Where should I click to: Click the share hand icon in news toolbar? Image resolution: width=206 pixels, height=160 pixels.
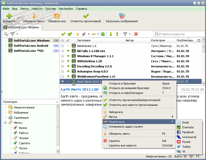pyautogui.click(x=93, y=34)
